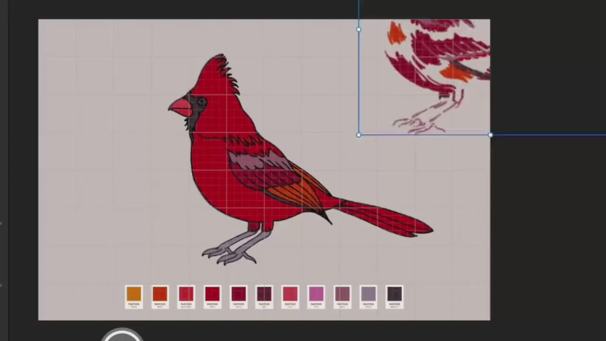Click the bottom-right transform handle

[490, 135]
